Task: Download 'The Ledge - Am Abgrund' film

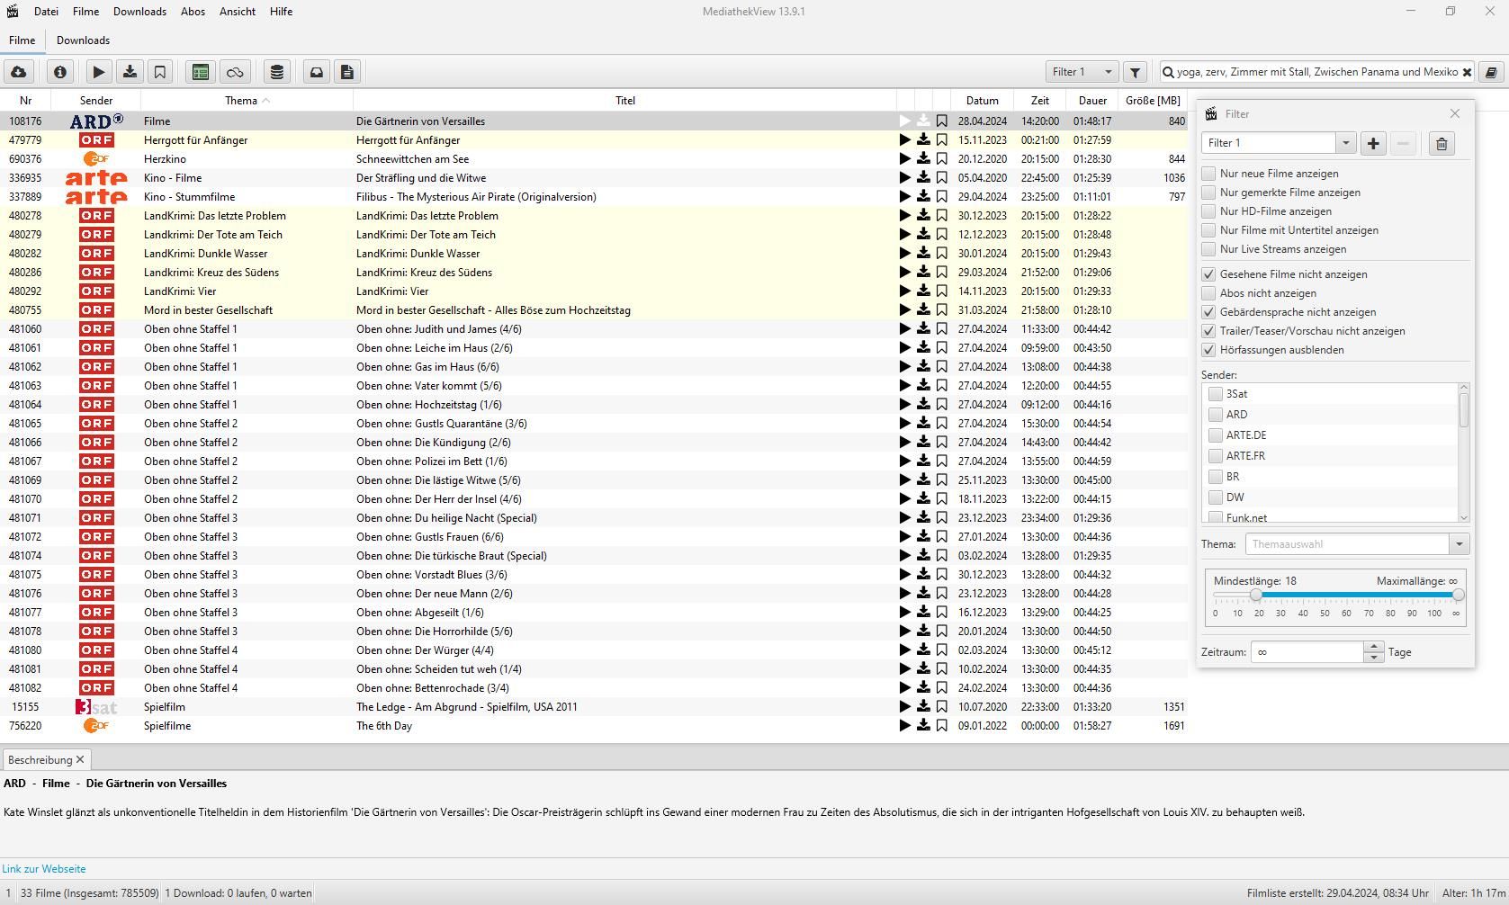Action: click(923, 707)
